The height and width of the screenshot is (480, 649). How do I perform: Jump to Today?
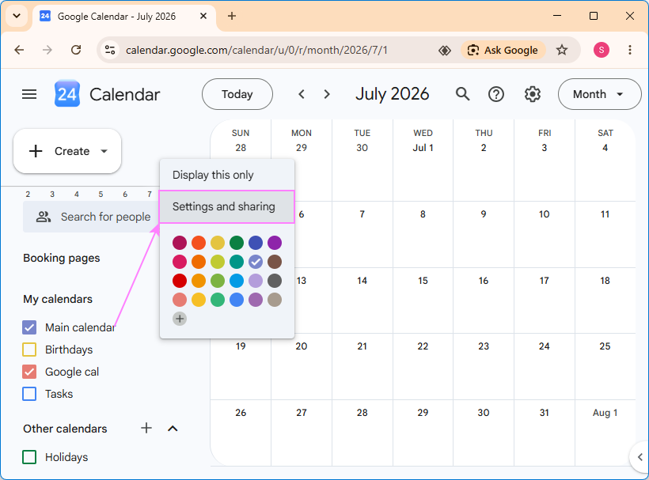[x=237, y=94]
